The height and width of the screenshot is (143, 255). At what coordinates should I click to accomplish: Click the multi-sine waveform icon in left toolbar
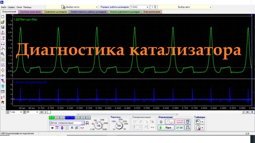point(3,65)
